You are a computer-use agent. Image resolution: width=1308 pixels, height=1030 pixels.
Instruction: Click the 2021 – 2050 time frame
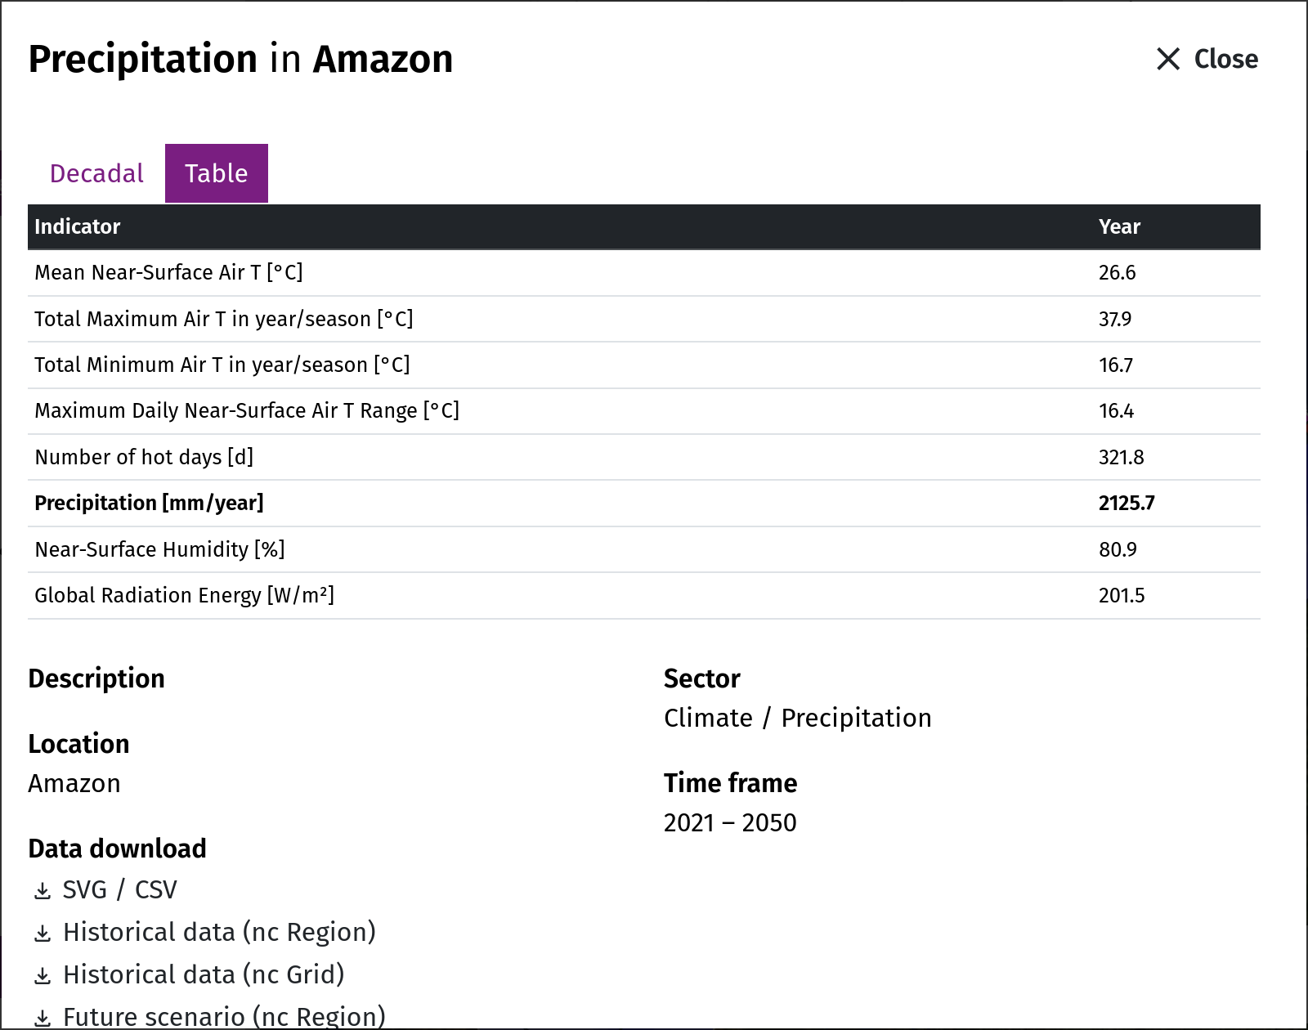coord(730,822)
